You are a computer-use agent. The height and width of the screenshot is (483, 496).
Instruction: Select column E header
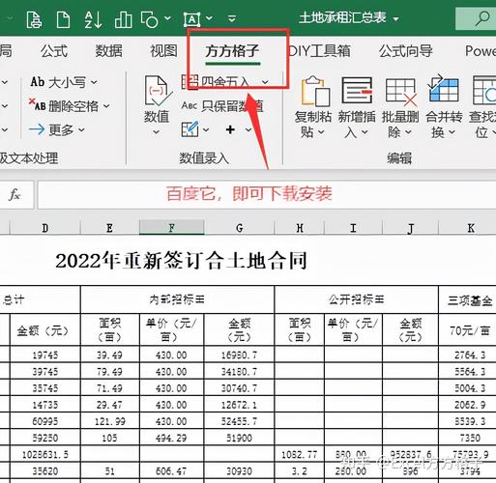[109, 228]
